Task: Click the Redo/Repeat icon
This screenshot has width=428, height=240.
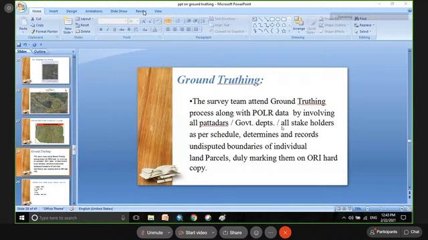Action: coord(34,45)
